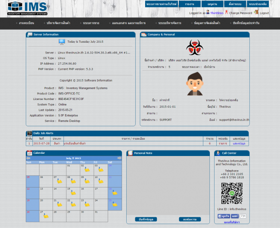Click the Change Password key icon
Viewport: 280px width, 228px height.
(x=227, y=12)
